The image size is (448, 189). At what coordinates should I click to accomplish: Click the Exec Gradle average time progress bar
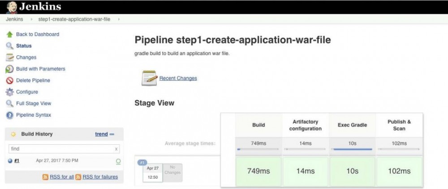tap(351, 149)
